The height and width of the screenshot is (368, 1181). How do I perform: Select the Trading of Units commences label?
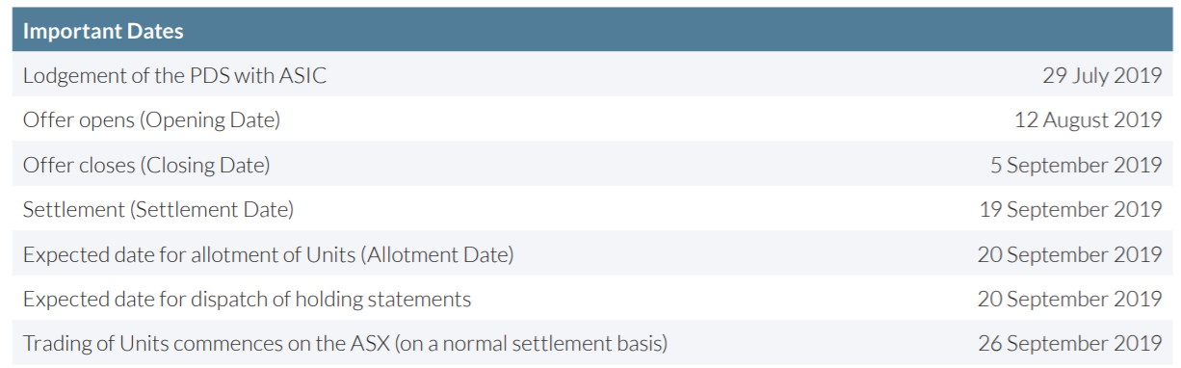[346, 343]
